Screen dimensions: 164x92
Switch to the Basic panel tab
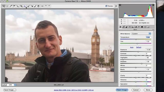click(x=120, y=27)
